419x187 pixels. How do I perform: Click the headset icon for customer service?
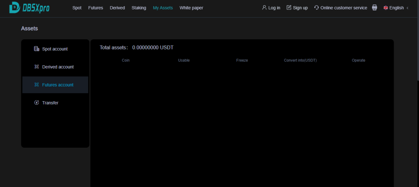pos(317,8)
